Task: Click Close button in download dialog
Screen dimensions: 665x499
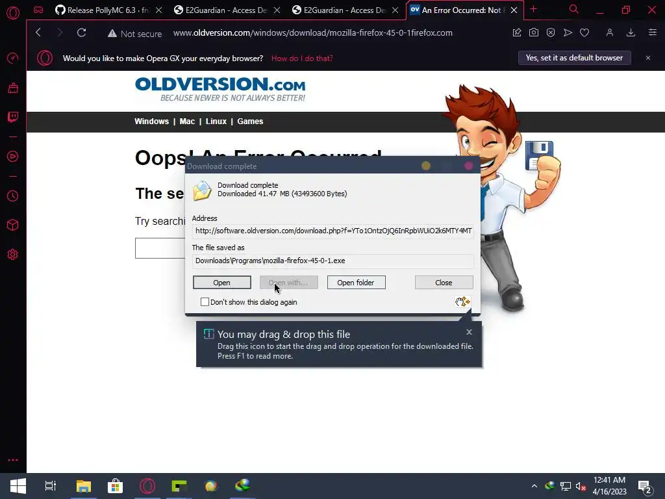Action: click(x=444, y=283)
